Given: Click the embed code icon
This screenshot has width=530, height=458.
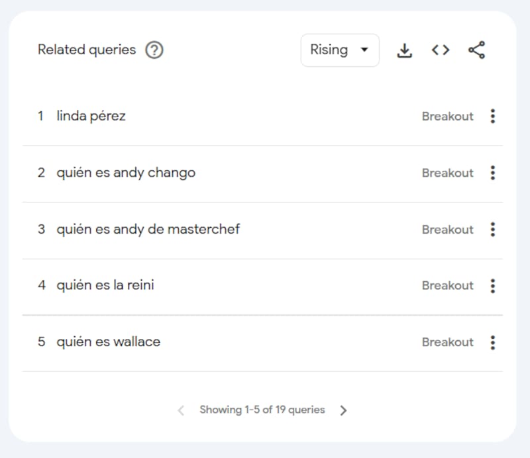Looking at the screenshot, I should (441, 50).
